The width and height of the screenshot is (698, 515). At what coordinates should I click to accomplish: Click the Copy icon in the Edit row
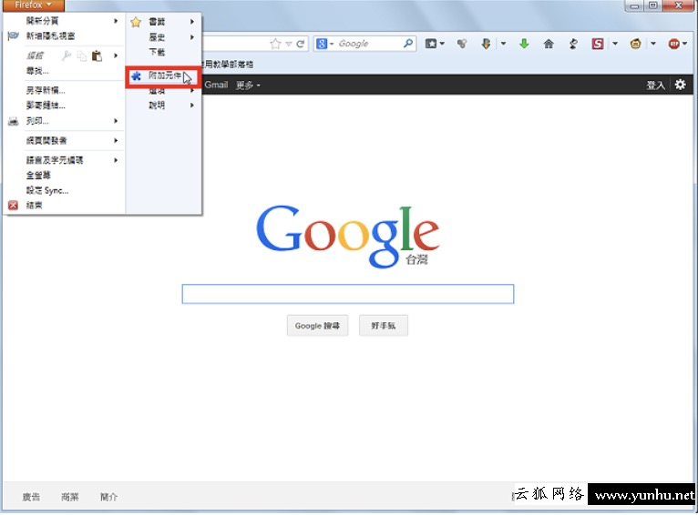coord(81,56)
